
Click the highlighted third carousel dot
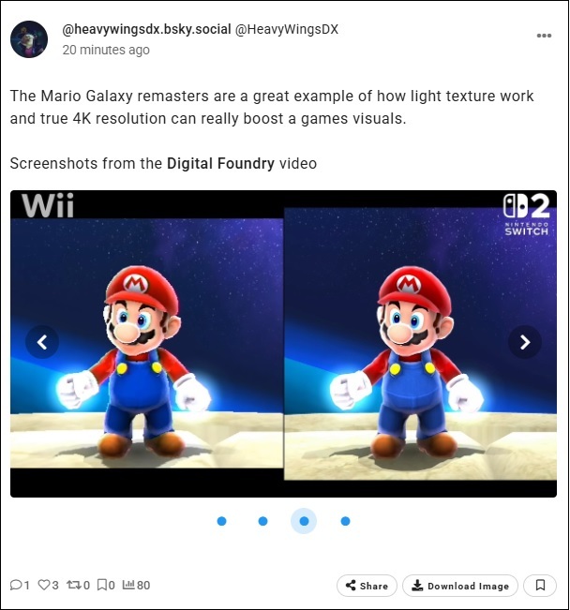[304, 521]
